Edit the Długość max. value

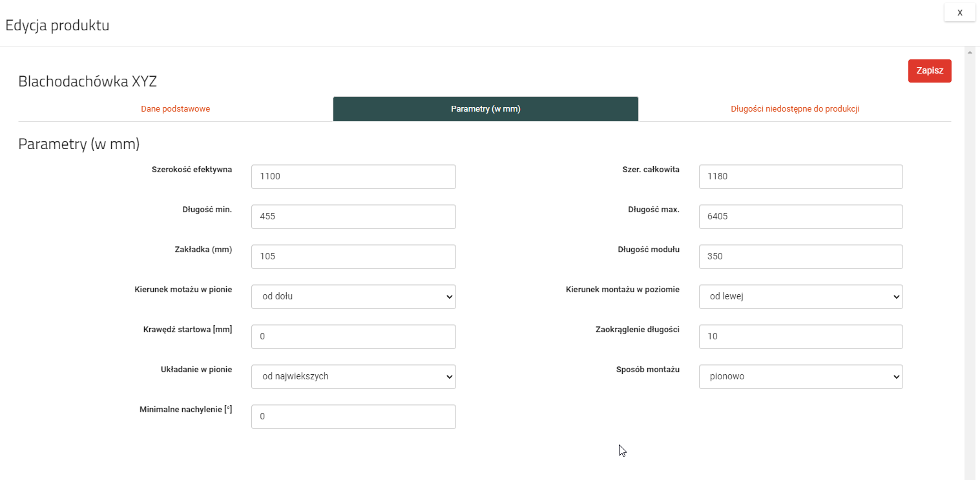800,217
